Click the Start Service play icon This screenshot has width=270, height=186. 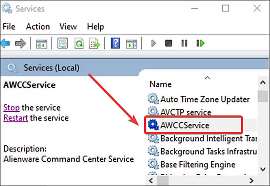[x=153, y=43]
